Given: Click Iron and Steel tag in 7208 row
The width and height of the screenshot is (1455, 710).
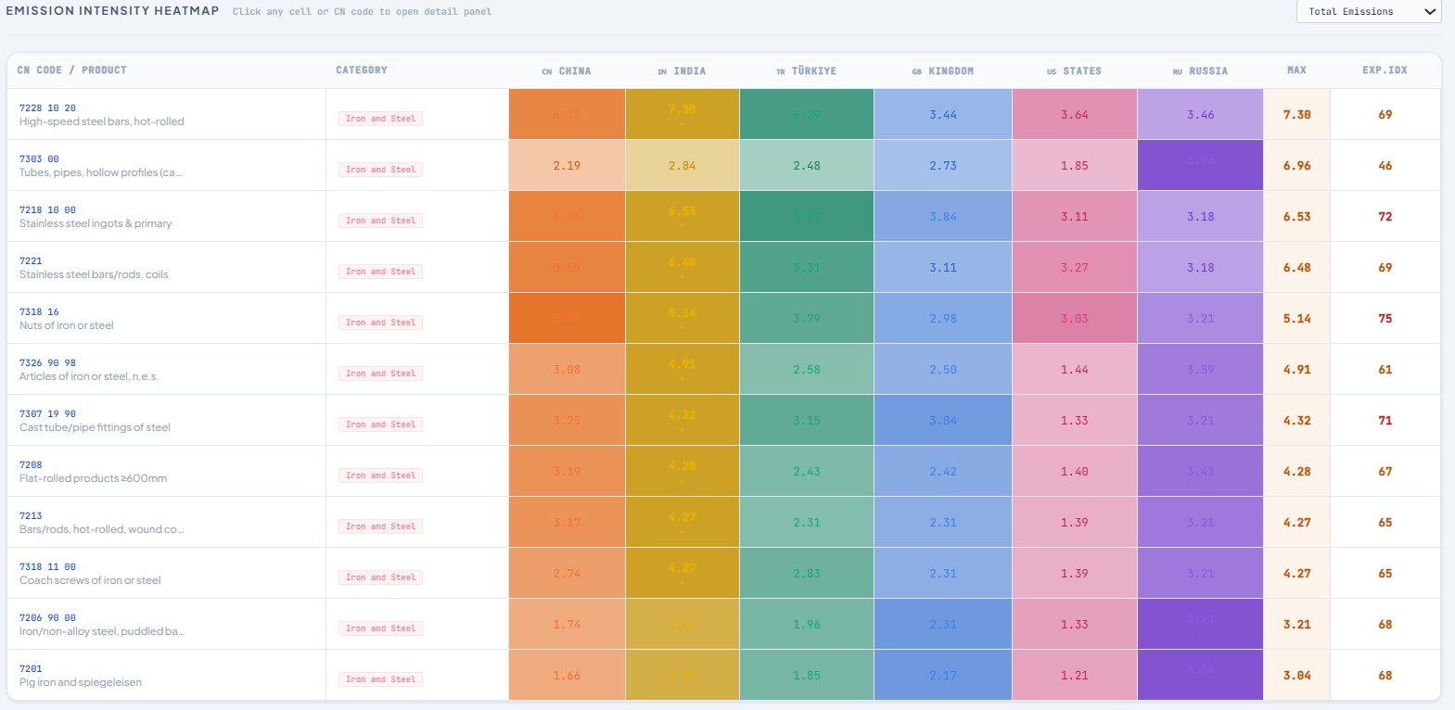Looking at the screenshot, I should pyautogui.click(x=380, y=475).
